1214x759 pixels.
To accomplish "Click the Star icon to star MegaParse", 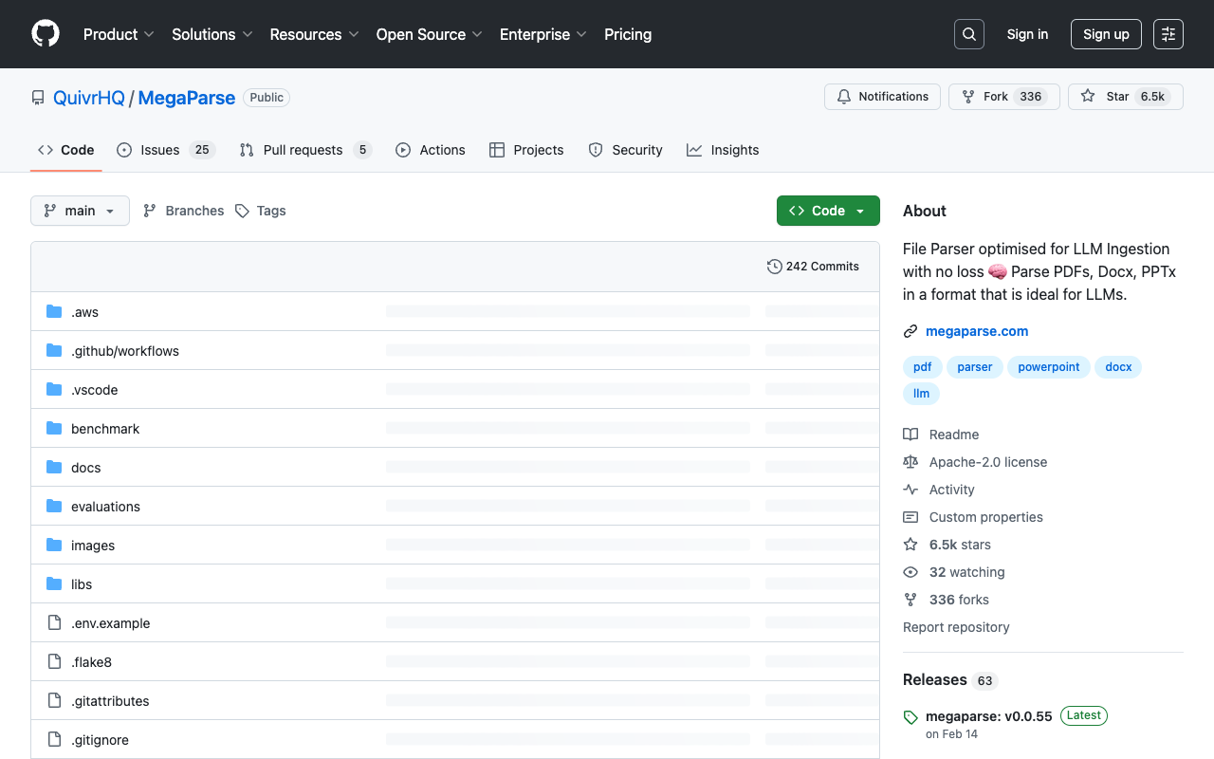I will click(x=1088, y=96).
